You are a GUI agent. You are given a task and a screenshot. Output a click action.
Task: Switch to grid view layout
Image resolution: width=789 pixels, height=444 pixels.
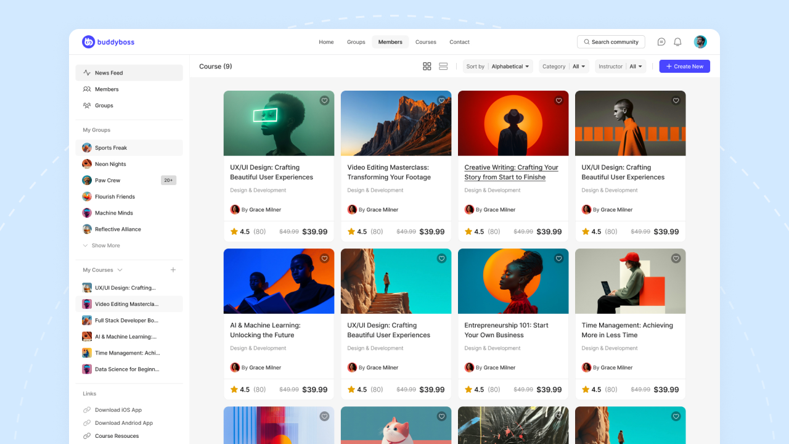427,66
